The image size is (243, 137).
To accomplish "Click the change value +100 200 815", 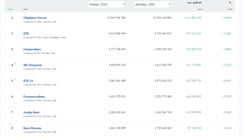I will (x=193, y=97).
